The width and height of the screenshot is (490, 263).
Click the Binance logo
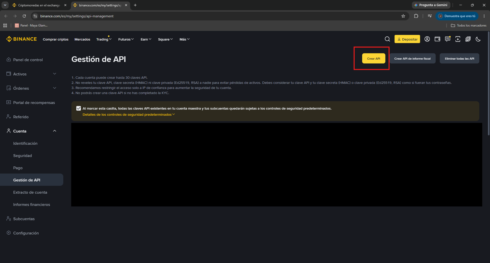click(21, 39)
